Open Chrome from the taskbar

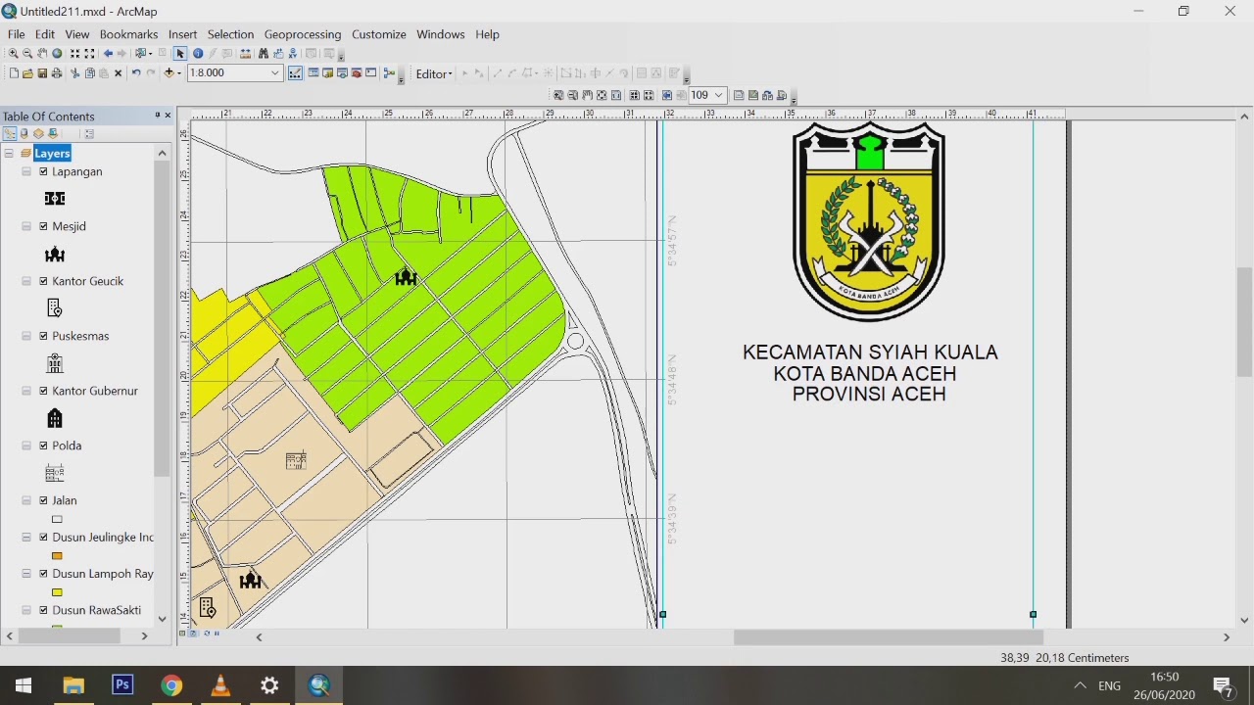tap(171, 685)
